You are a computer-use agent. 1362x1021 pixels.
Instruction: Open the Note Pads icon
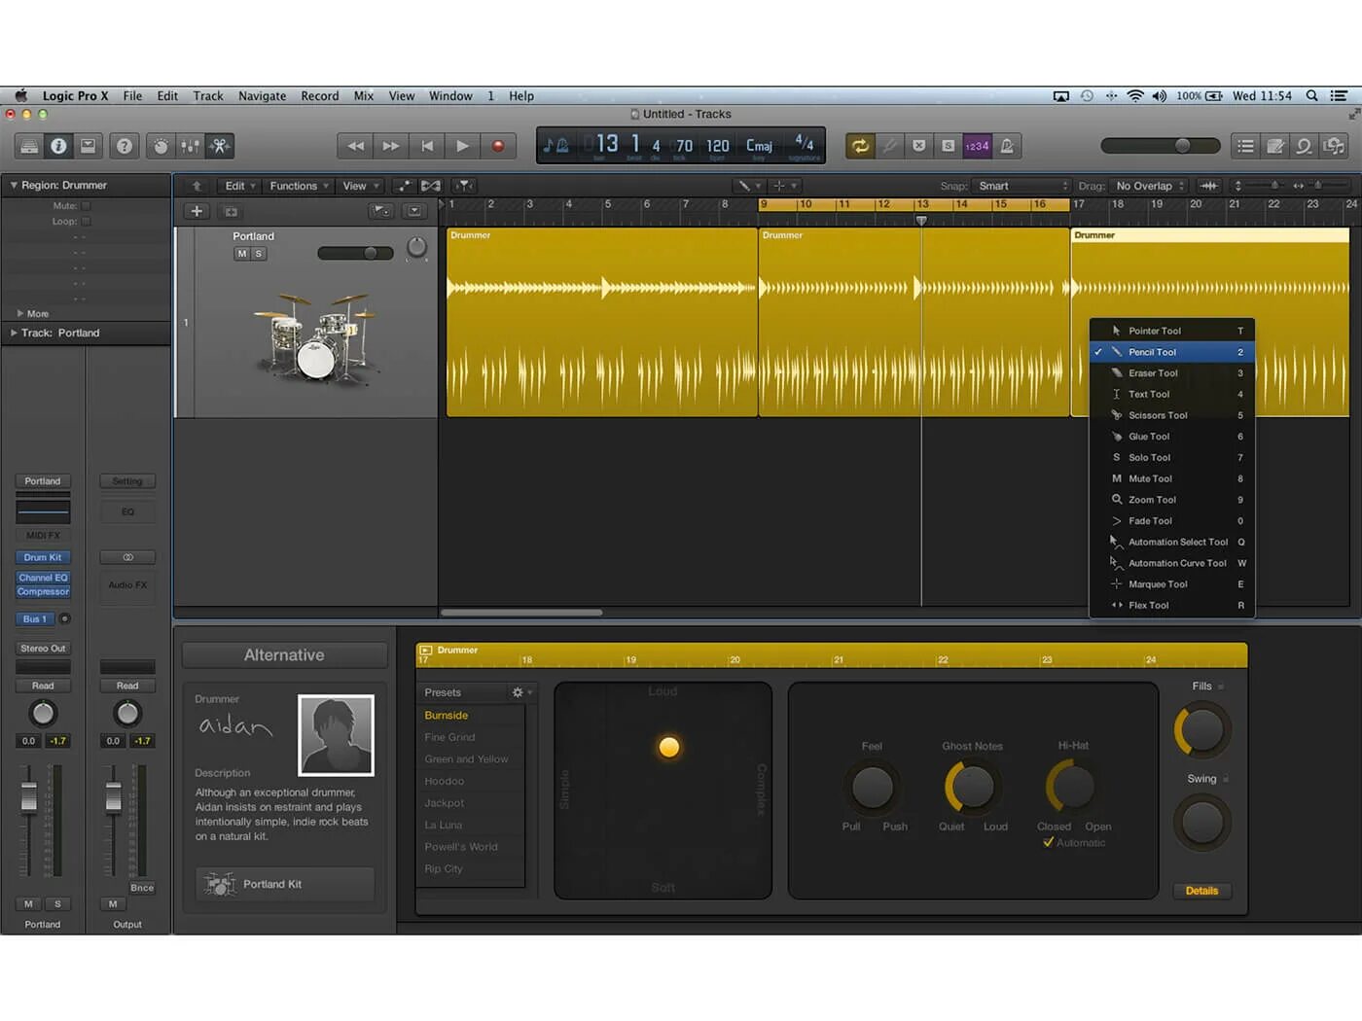click(x=1274, y=146)
